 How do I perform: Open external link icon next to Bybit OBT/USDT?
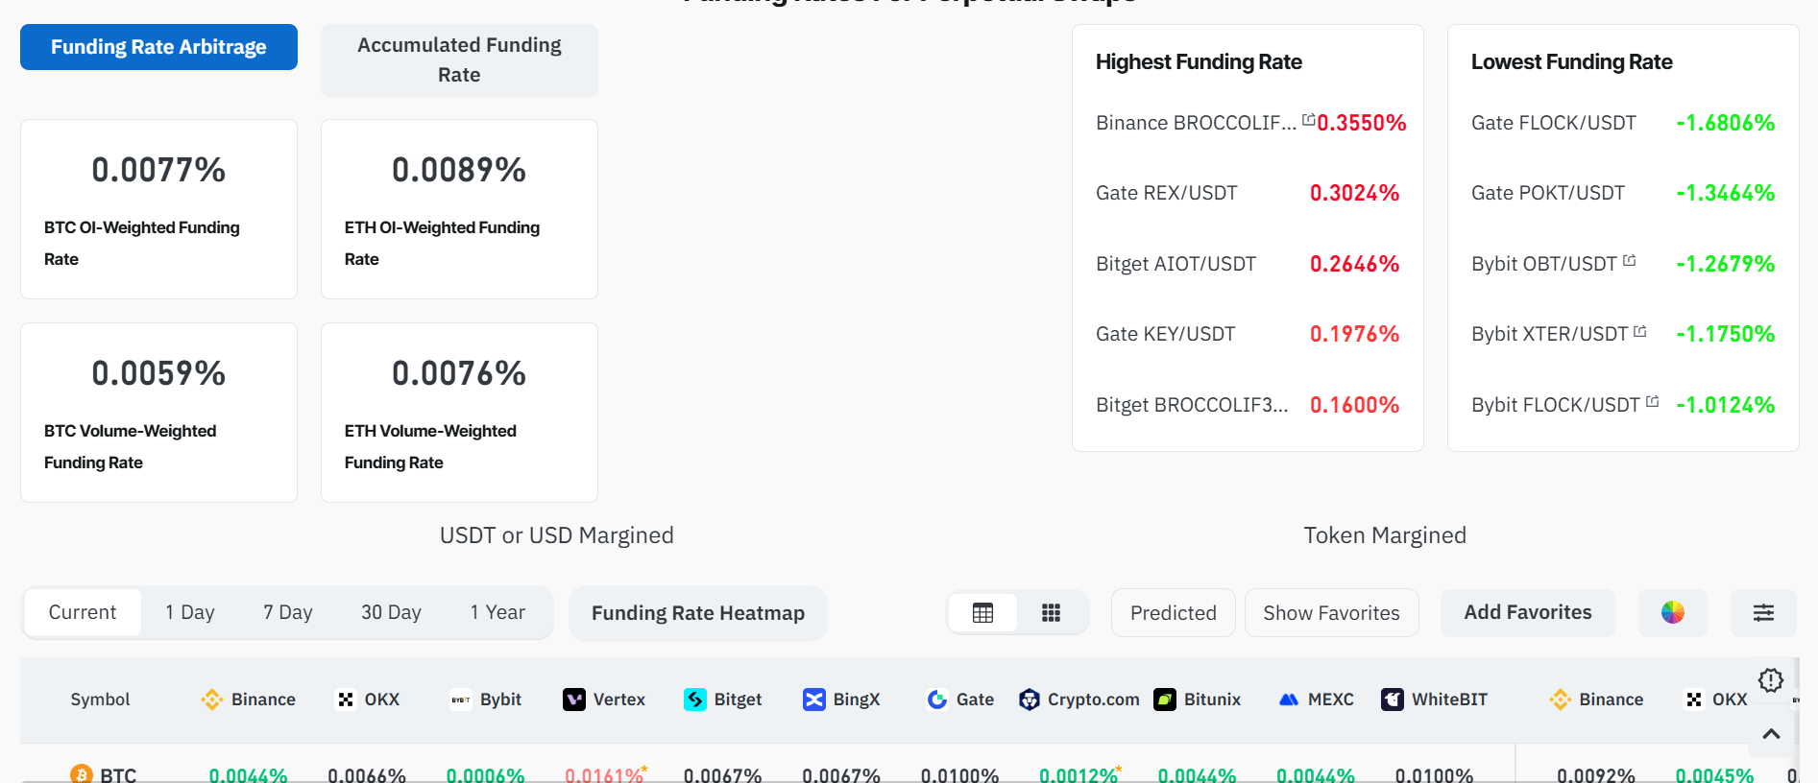[x=1630, y=260]
